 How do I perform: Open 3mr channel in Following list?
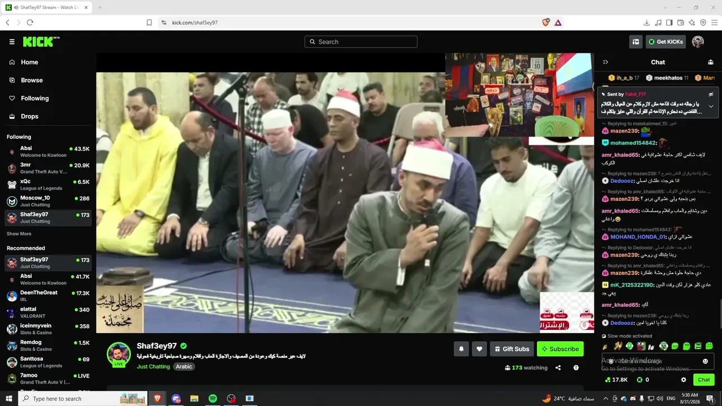pyautogui.click(x=48, y=168)
